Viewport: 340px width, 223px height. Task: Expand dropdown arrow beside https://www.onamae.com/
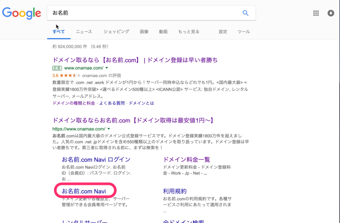click(109, 129)
